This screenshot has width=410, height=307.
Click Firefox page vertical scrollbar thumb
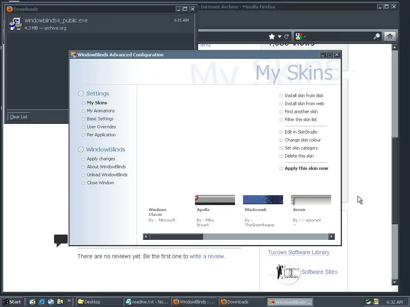click(x=394, y=180)
